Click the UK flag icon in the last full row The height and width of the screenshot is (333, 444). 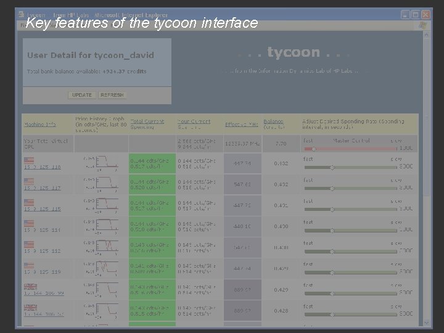(x=30, y=307)
